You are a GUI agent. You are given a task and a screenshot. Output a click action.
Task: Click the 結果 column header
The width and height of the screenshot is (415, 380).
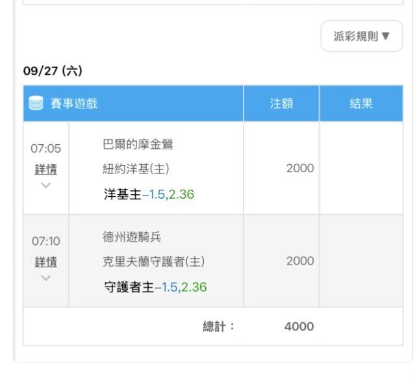(361, 103)
